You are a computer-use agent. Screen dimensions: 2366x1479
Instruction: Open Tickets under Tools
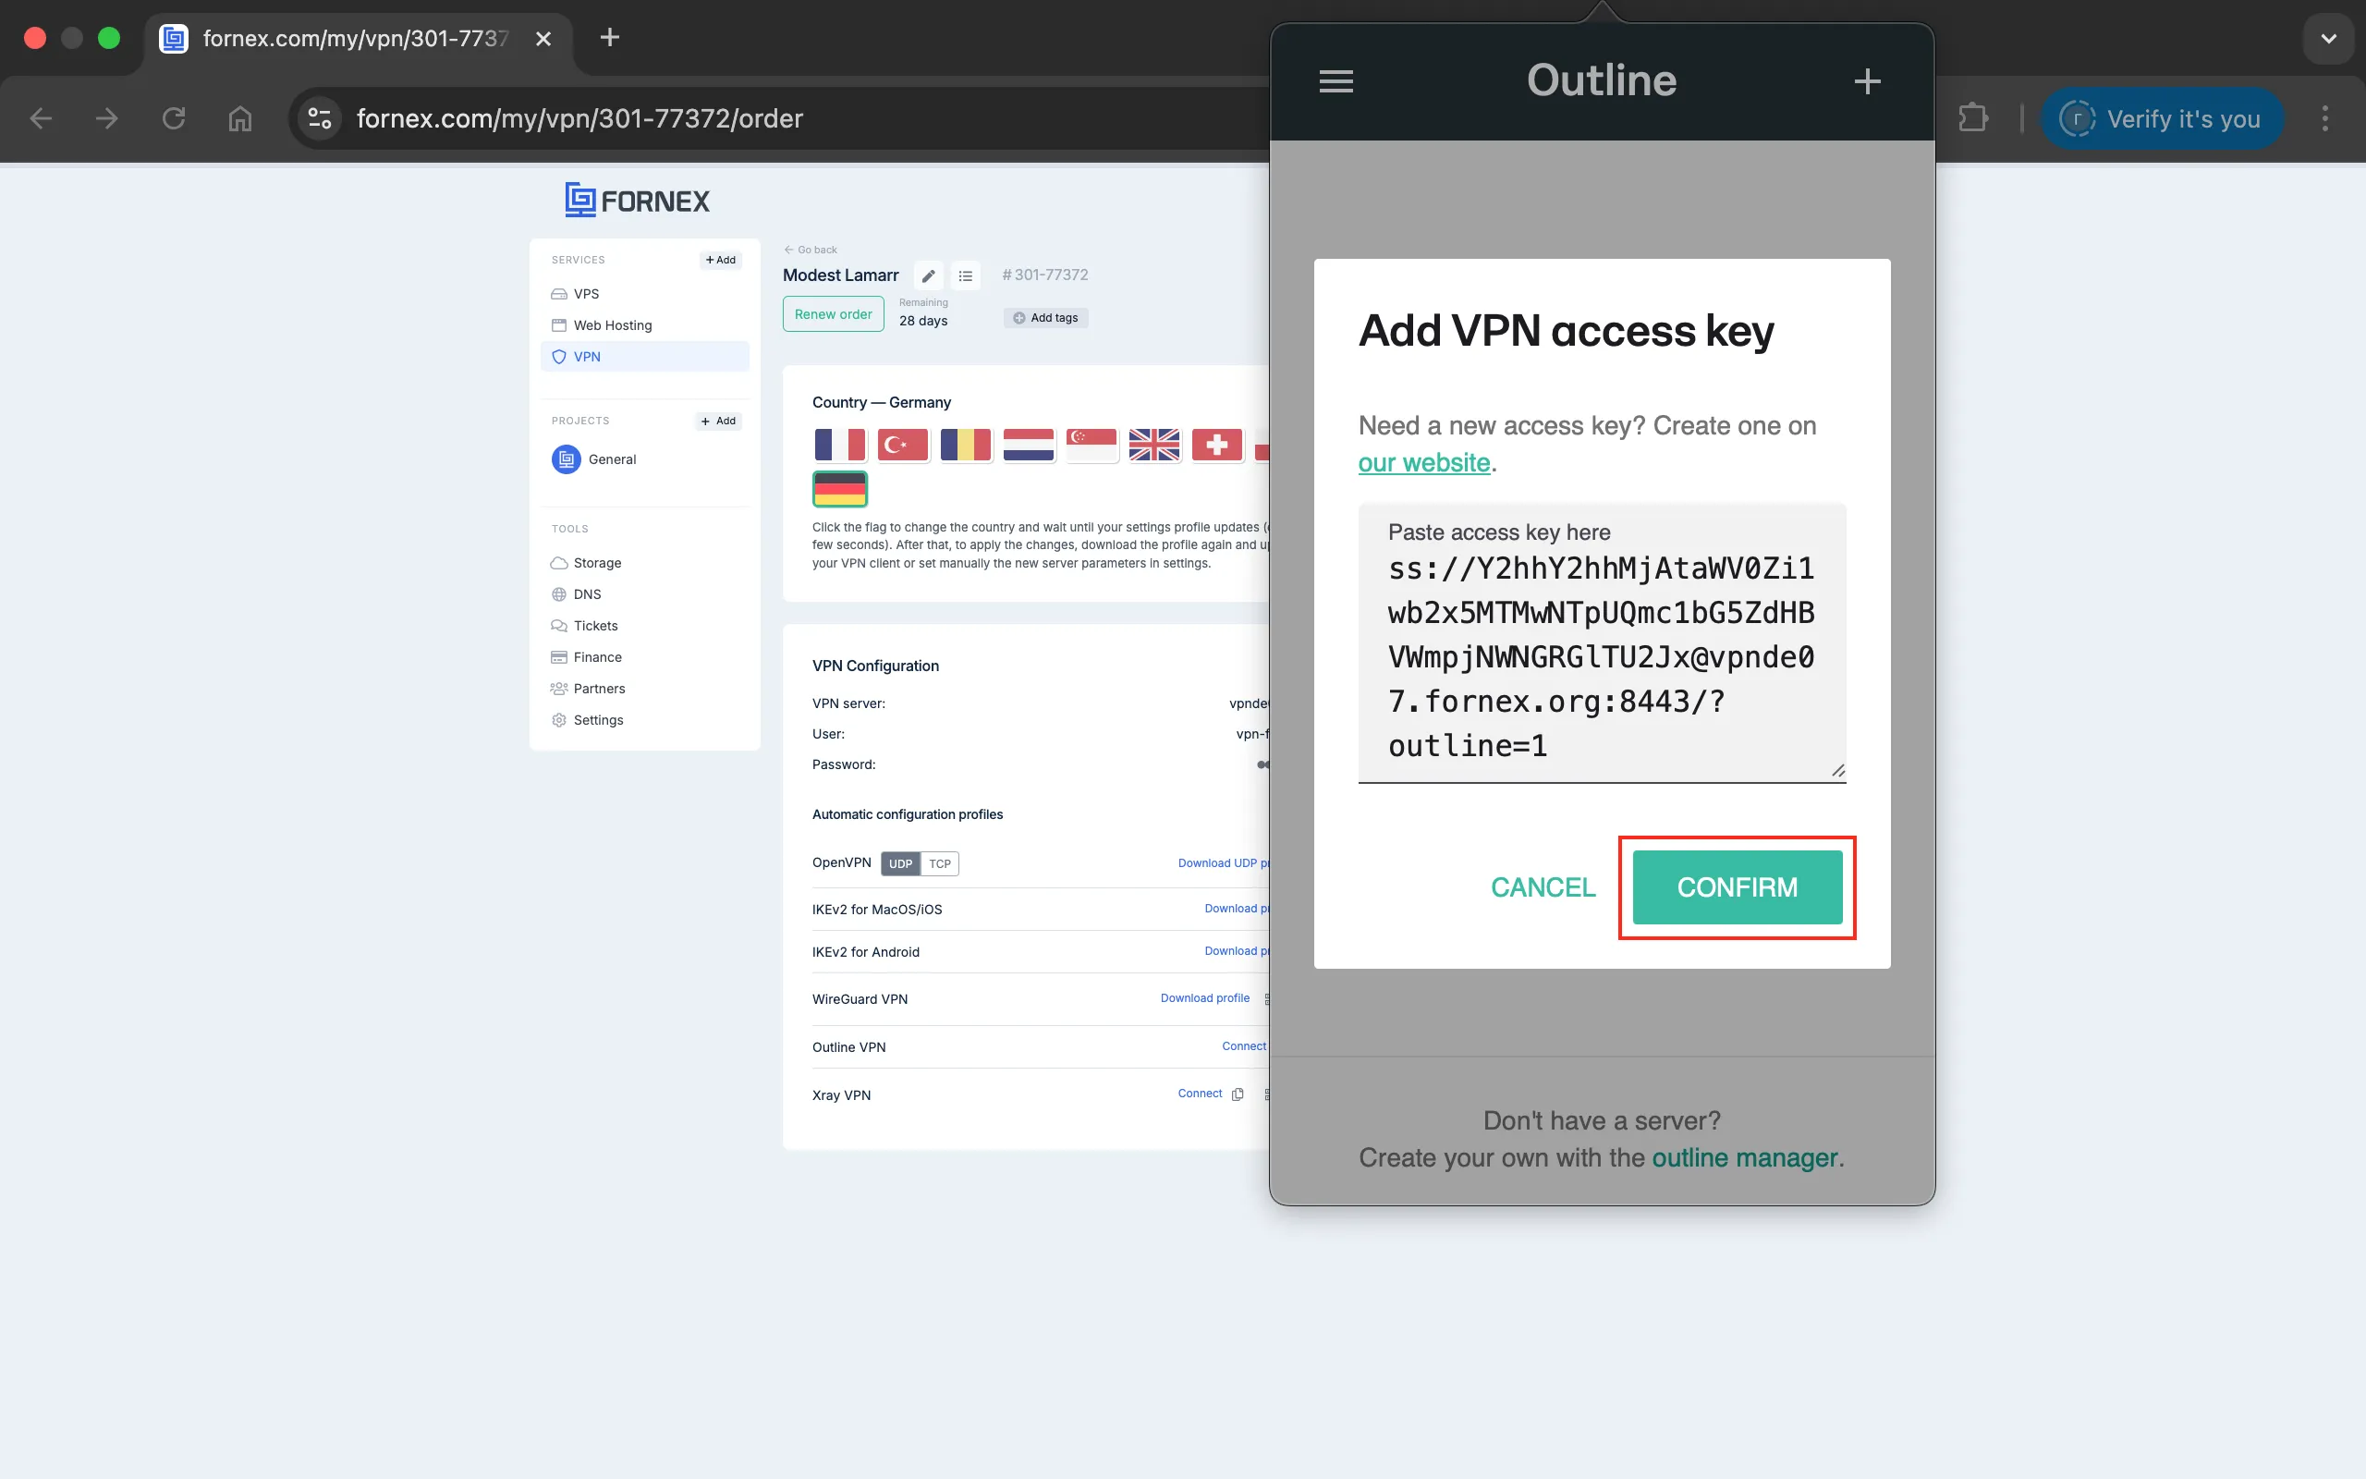tap(585, 625)
